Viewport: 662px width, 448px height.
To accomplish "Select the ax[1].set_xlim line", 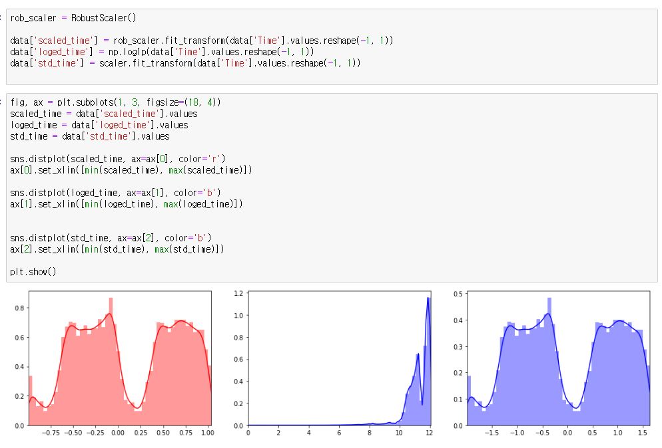I will pos(127,205).
